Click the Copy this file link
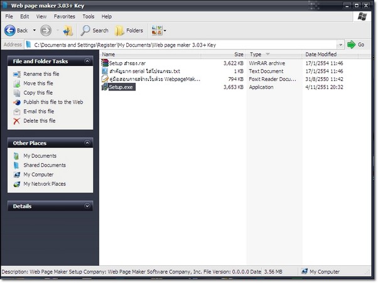 point(38,93)
